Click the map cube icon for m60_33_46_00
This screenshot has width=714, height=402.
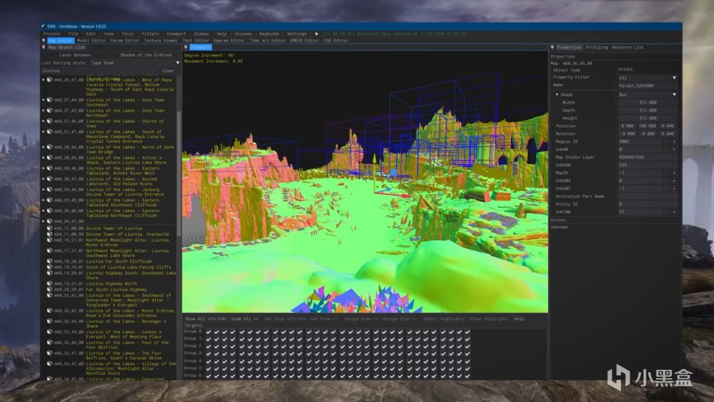[50, 343]
